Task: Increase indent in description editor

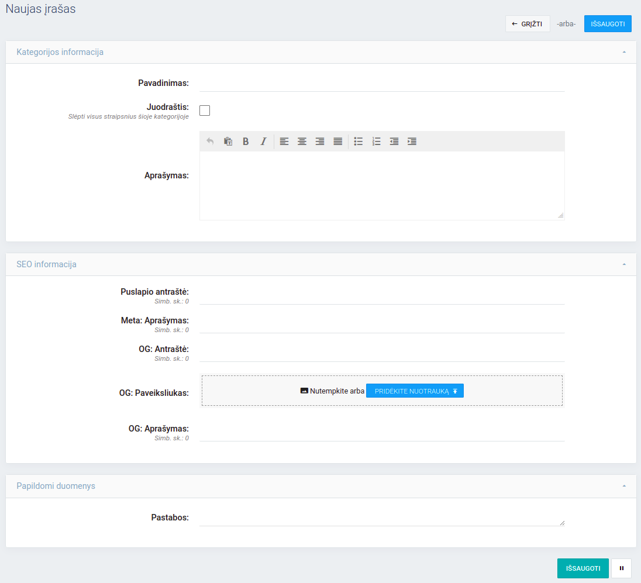Action: [412, 142]
